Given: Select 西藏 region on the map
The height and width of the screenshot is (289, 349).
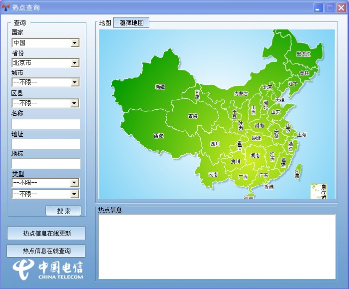Looking at the screenshot, I should coord(158,135).
